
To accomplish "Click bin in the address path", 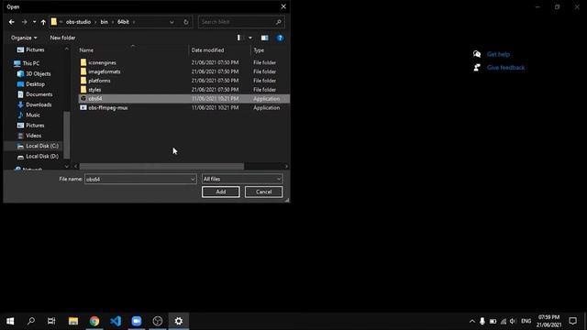I will (x=104, y=22).
